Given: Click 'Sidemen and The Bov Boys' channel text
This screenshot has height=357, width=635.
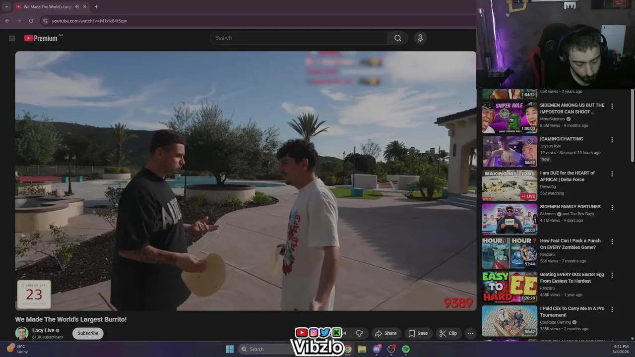Looking at the screenshot, I should 567,214.
